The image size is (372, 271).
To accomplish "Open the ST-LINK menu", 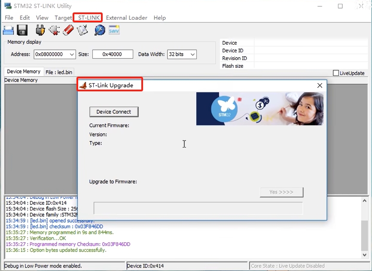I will 89,18.
